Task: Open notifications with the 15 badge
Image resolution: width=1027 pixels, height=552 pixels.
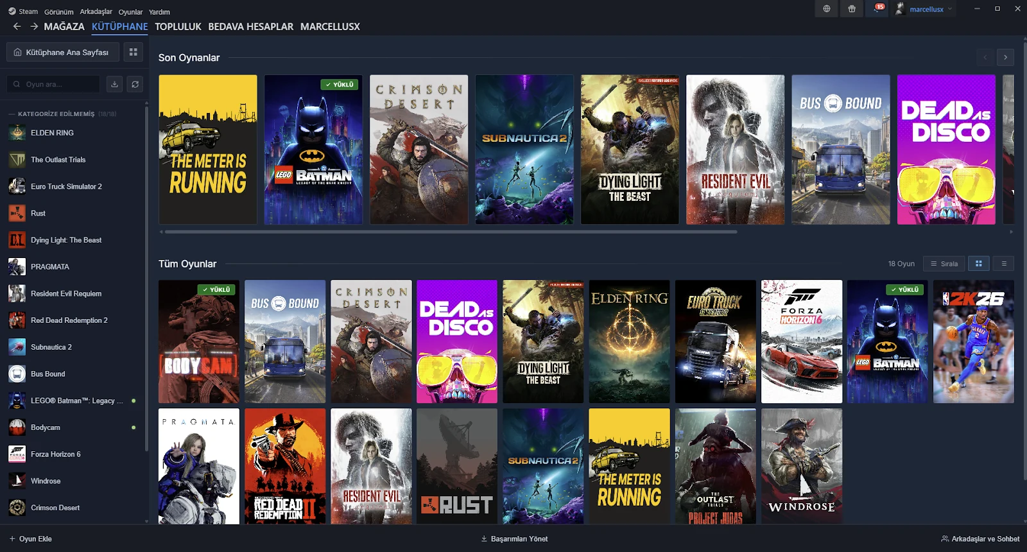Action: [877, 9]
